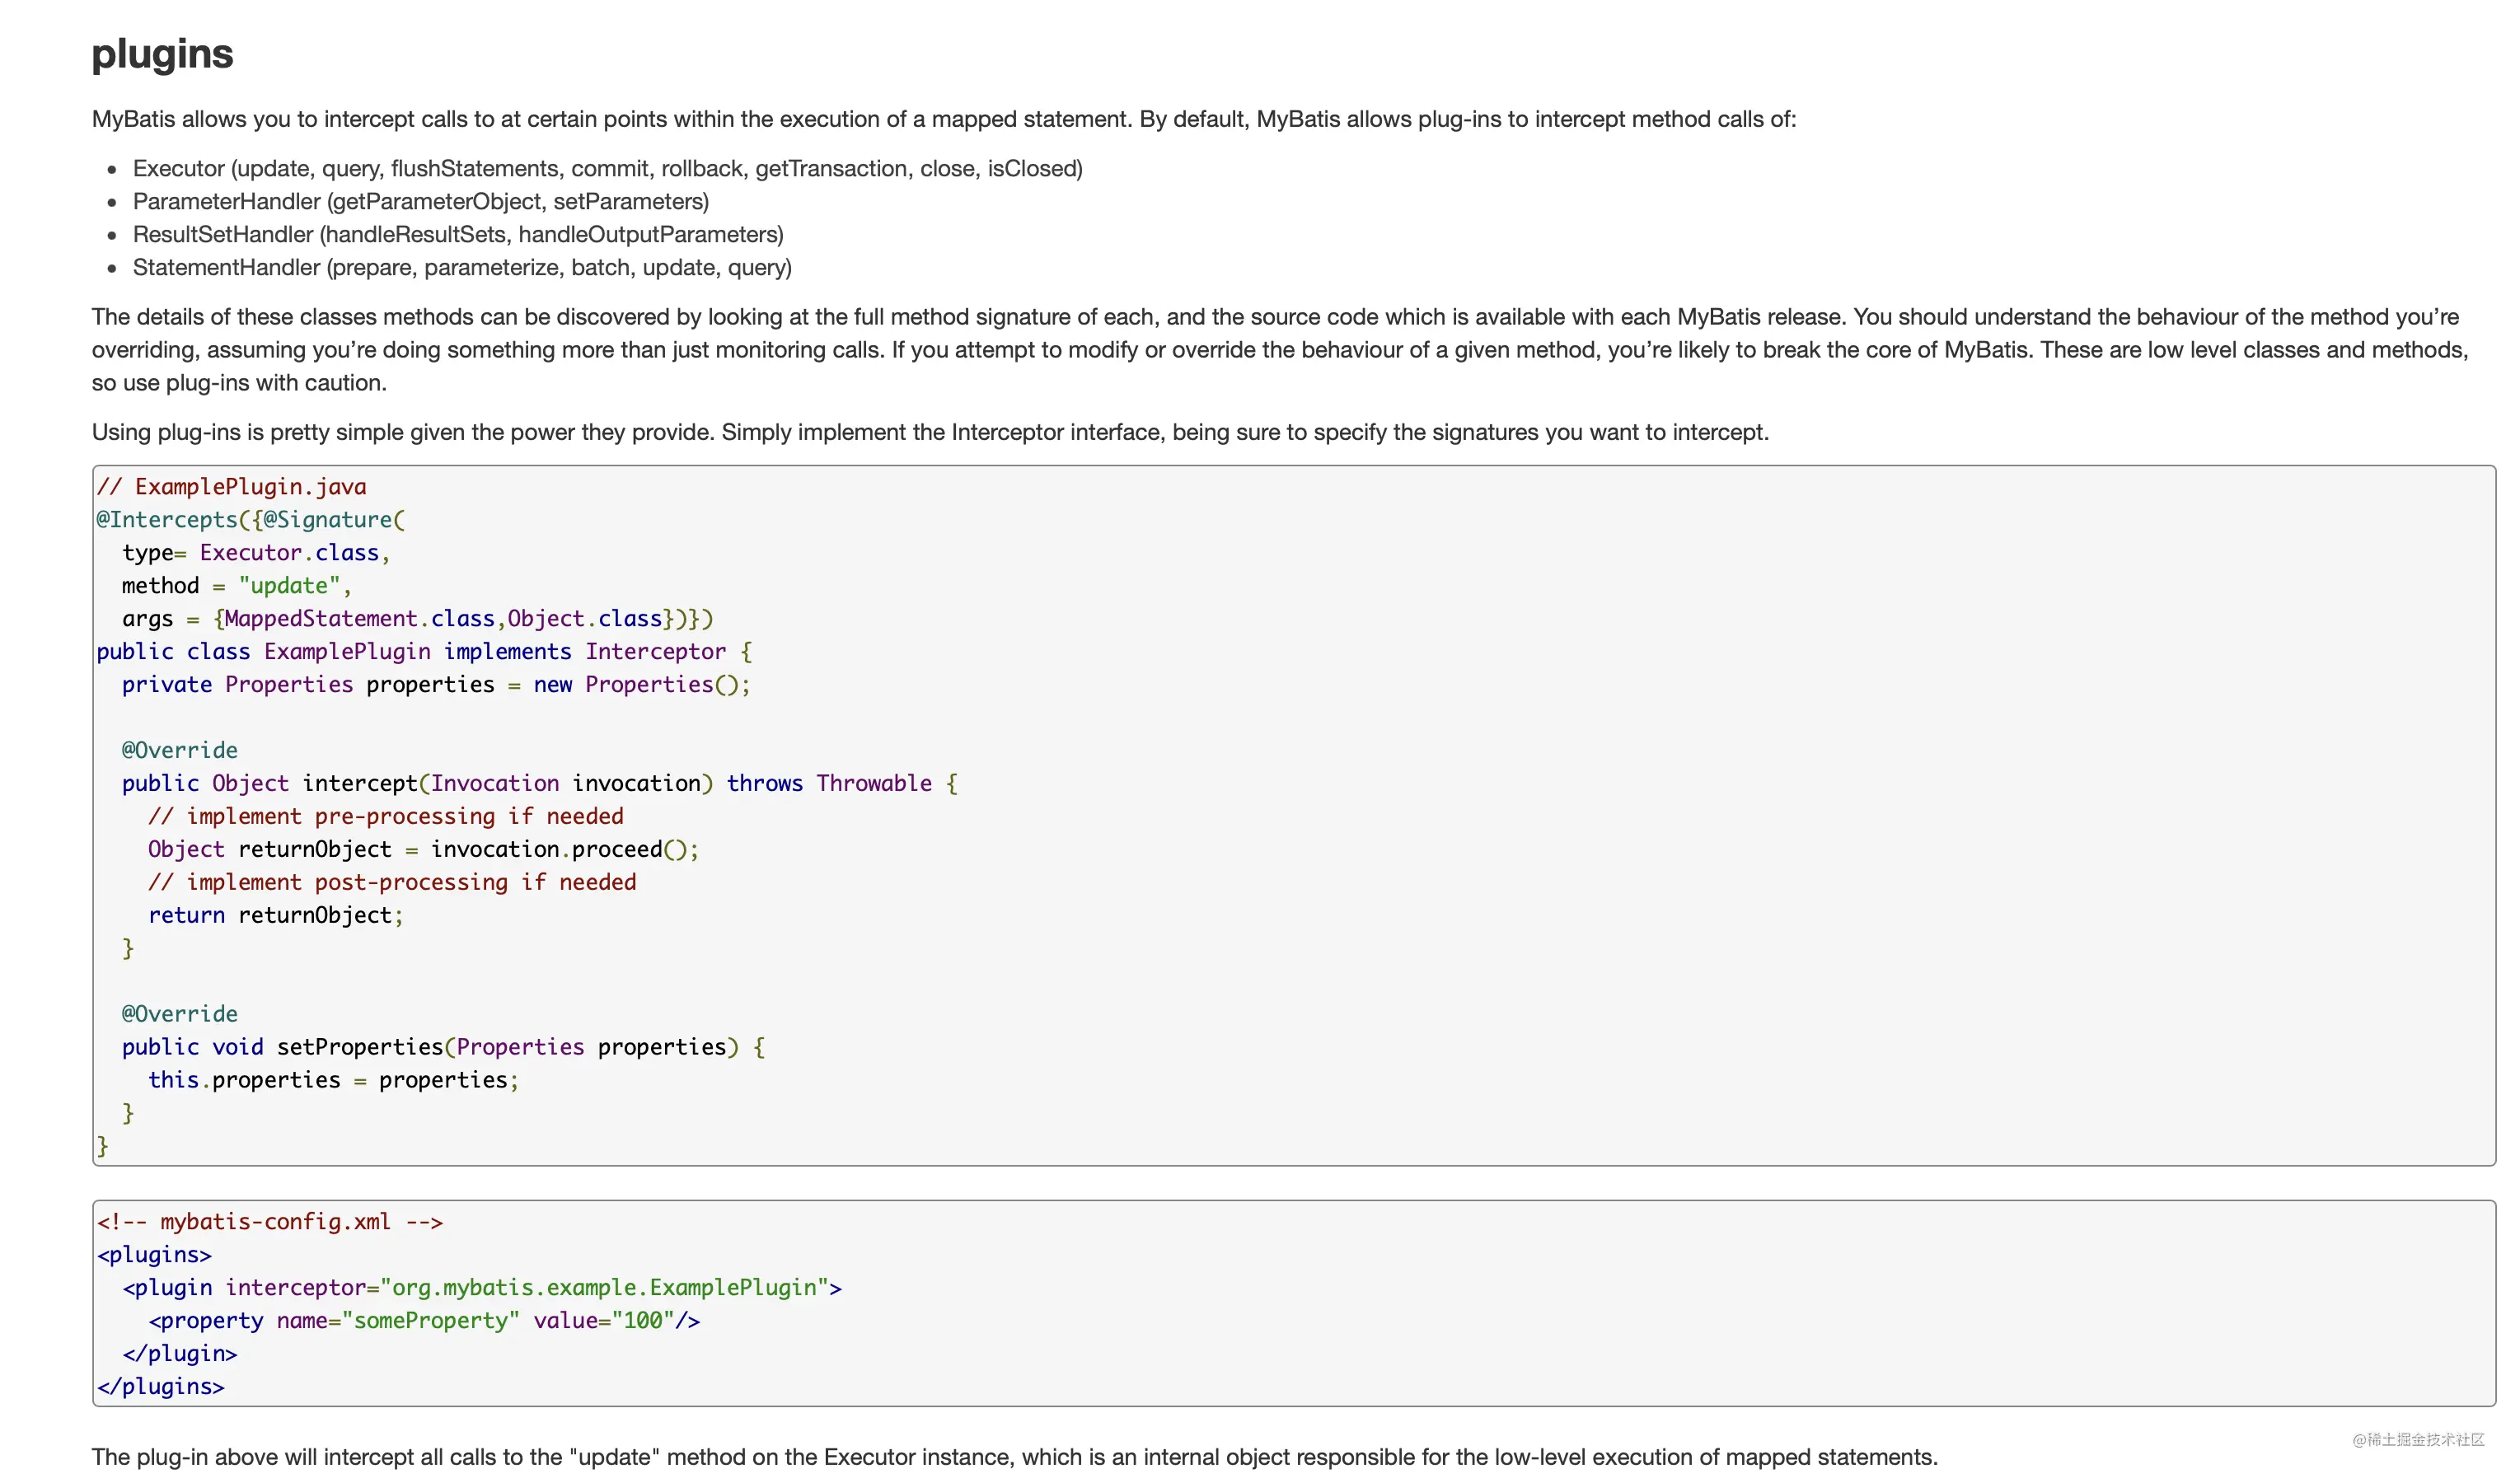Click the "public void setProperties(Properties properties)" line
Screen dimensions: 2520x1483
[444, 1046]
